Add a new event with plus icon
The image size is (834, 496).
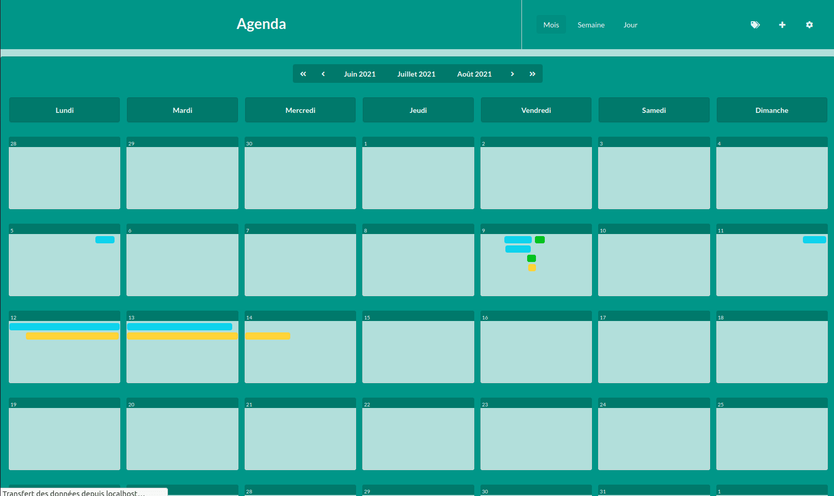click(x=782, y=25)
